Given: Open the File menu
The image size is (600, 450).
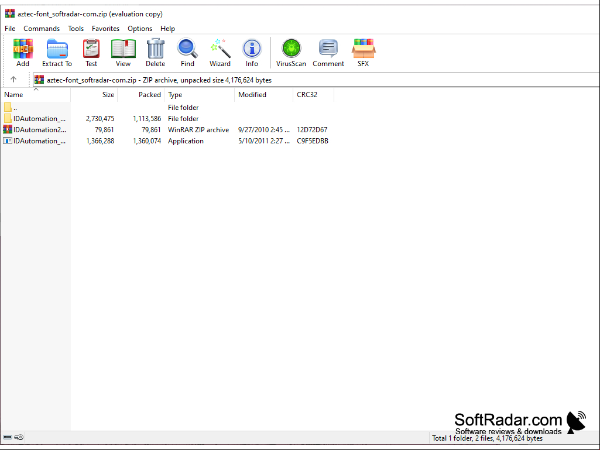Looking at the screenshot, I should tap(10, 29).
